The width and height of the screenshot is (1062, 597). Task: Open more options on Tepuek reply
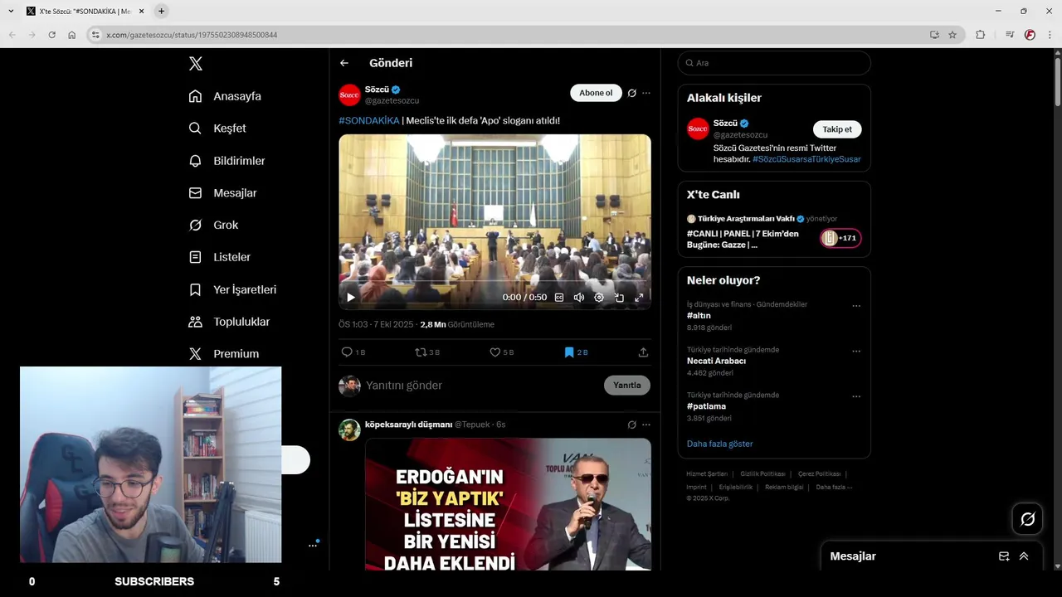(x=646, y=425)
